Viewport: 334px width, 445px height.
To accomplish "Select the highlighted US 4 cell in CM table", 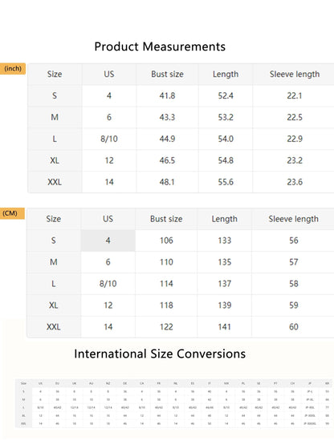I will (108, 241).
